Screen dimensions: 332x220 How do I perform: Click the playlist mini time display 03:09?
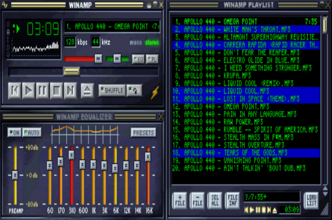click(x=289, y=210)
